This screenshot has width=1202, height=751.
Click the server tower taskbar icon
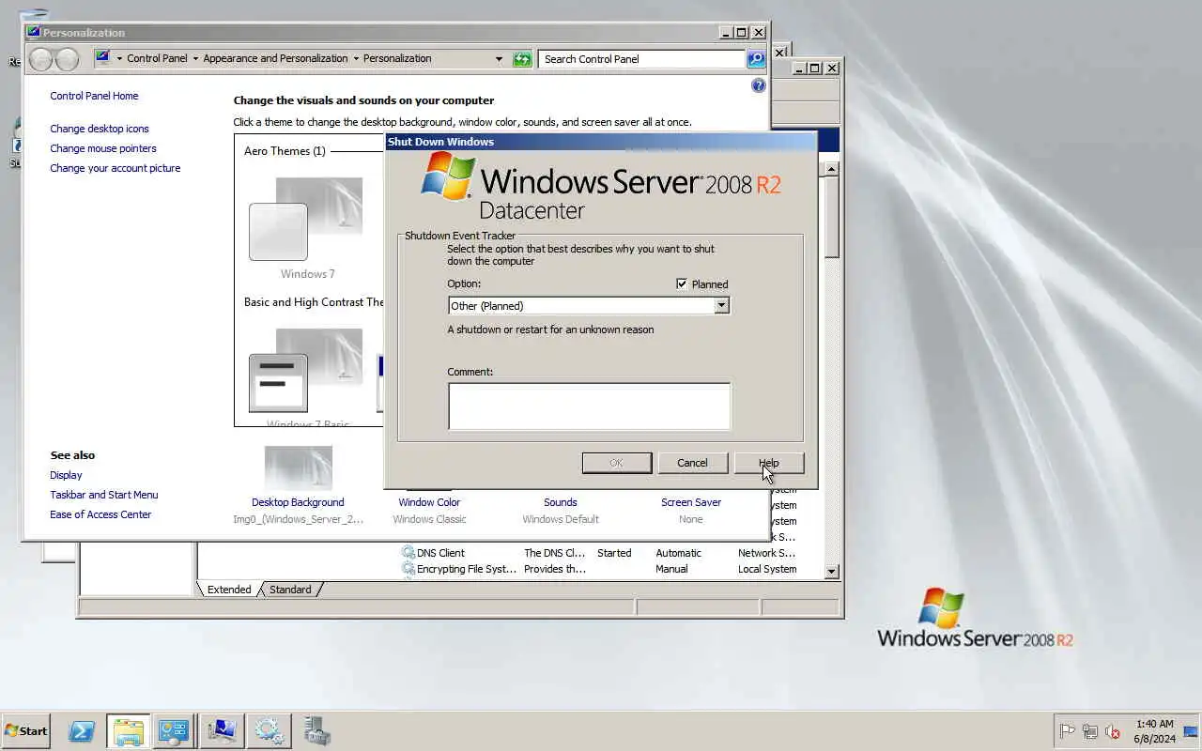click(x=316, y=730)
